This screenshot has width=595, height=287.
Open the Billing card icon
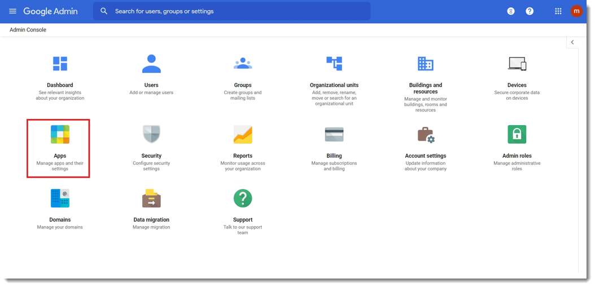pyautogui.click(x=334, y=134)
